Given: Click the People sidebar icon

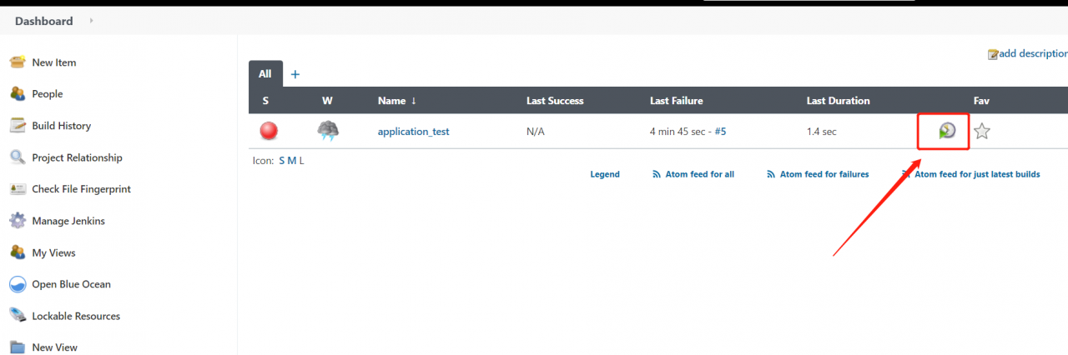Looking at the screenshot, I should [17, 94].
